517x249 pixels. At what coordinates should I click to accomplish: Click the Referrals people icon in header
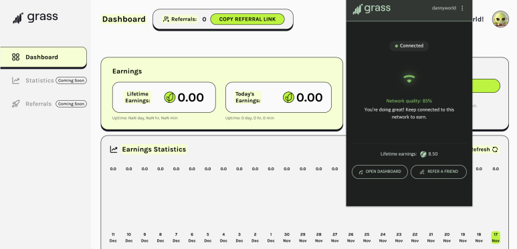(x=166, y=19)
